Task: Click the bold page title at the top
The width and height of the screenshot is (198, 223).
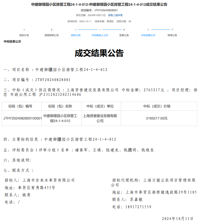Action: coord(99,5)
